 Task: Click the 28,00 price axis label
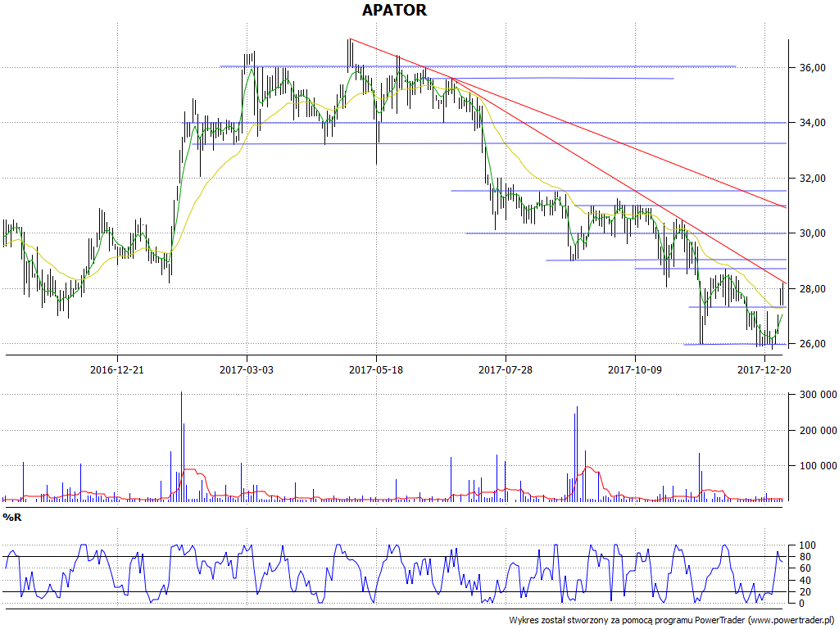(x=814, y=289)
